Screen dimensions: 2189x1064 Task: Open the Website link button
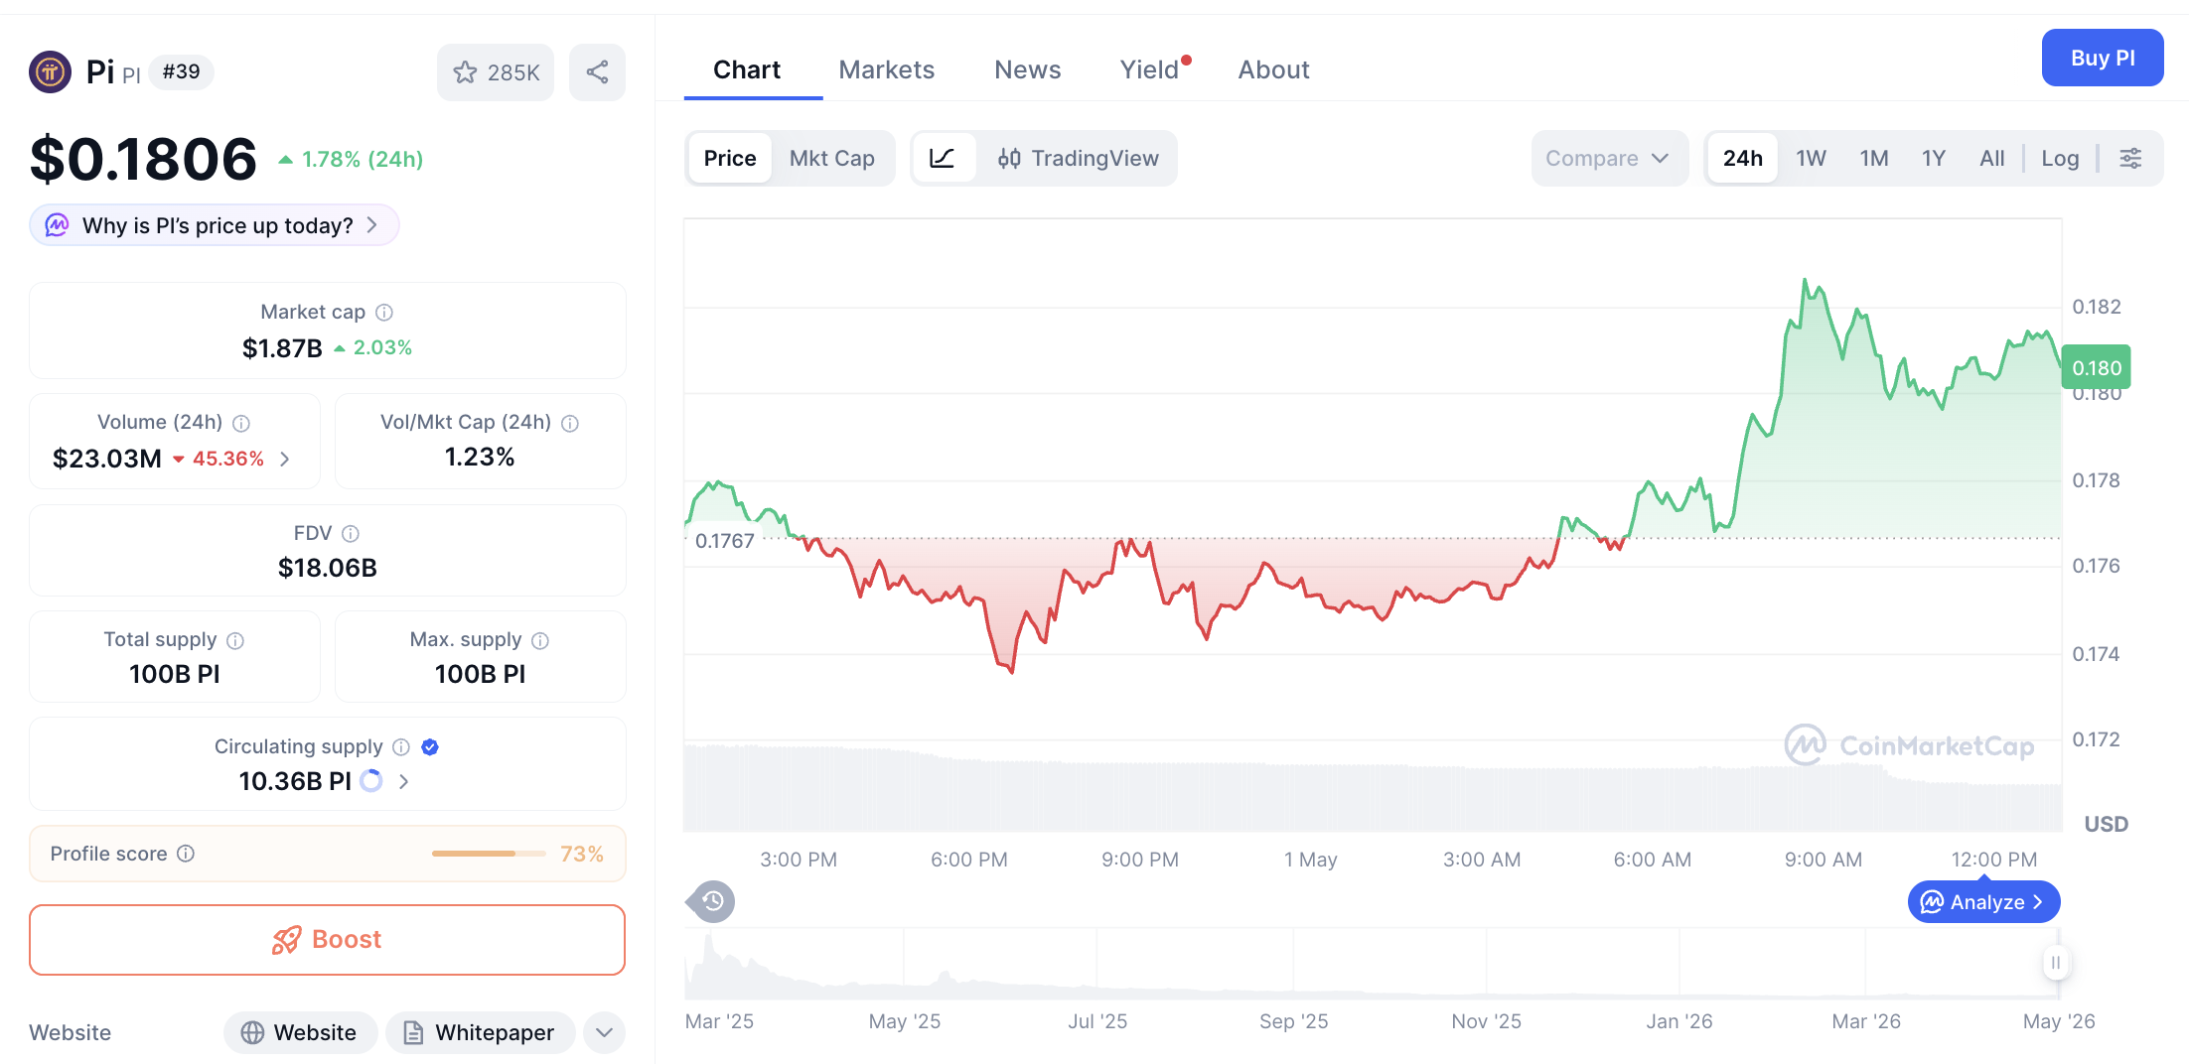click(x=300, y=1032)
